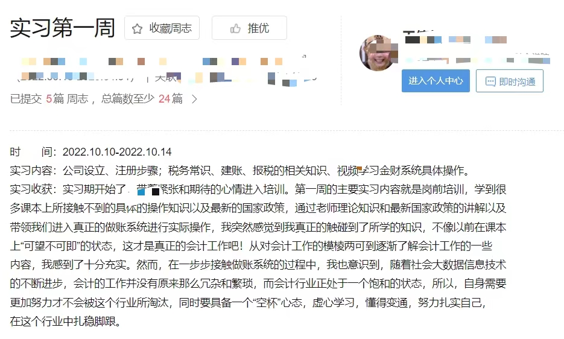Click the thumbs-up icon in 推优
564x339 pixels.
(235, 28)
